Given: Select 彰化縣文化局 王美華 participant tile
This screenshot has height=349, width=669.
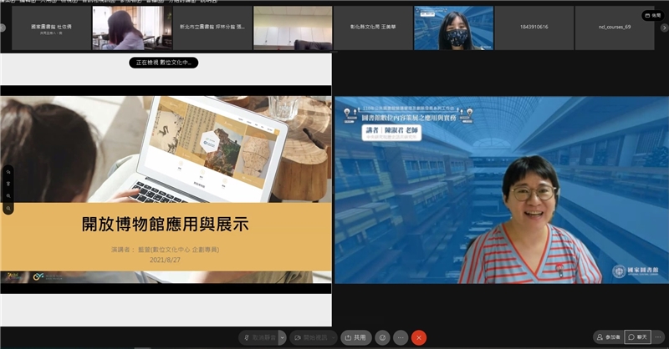Looking at the screenshot, I should pyautogui.click(x=373, y=28).
